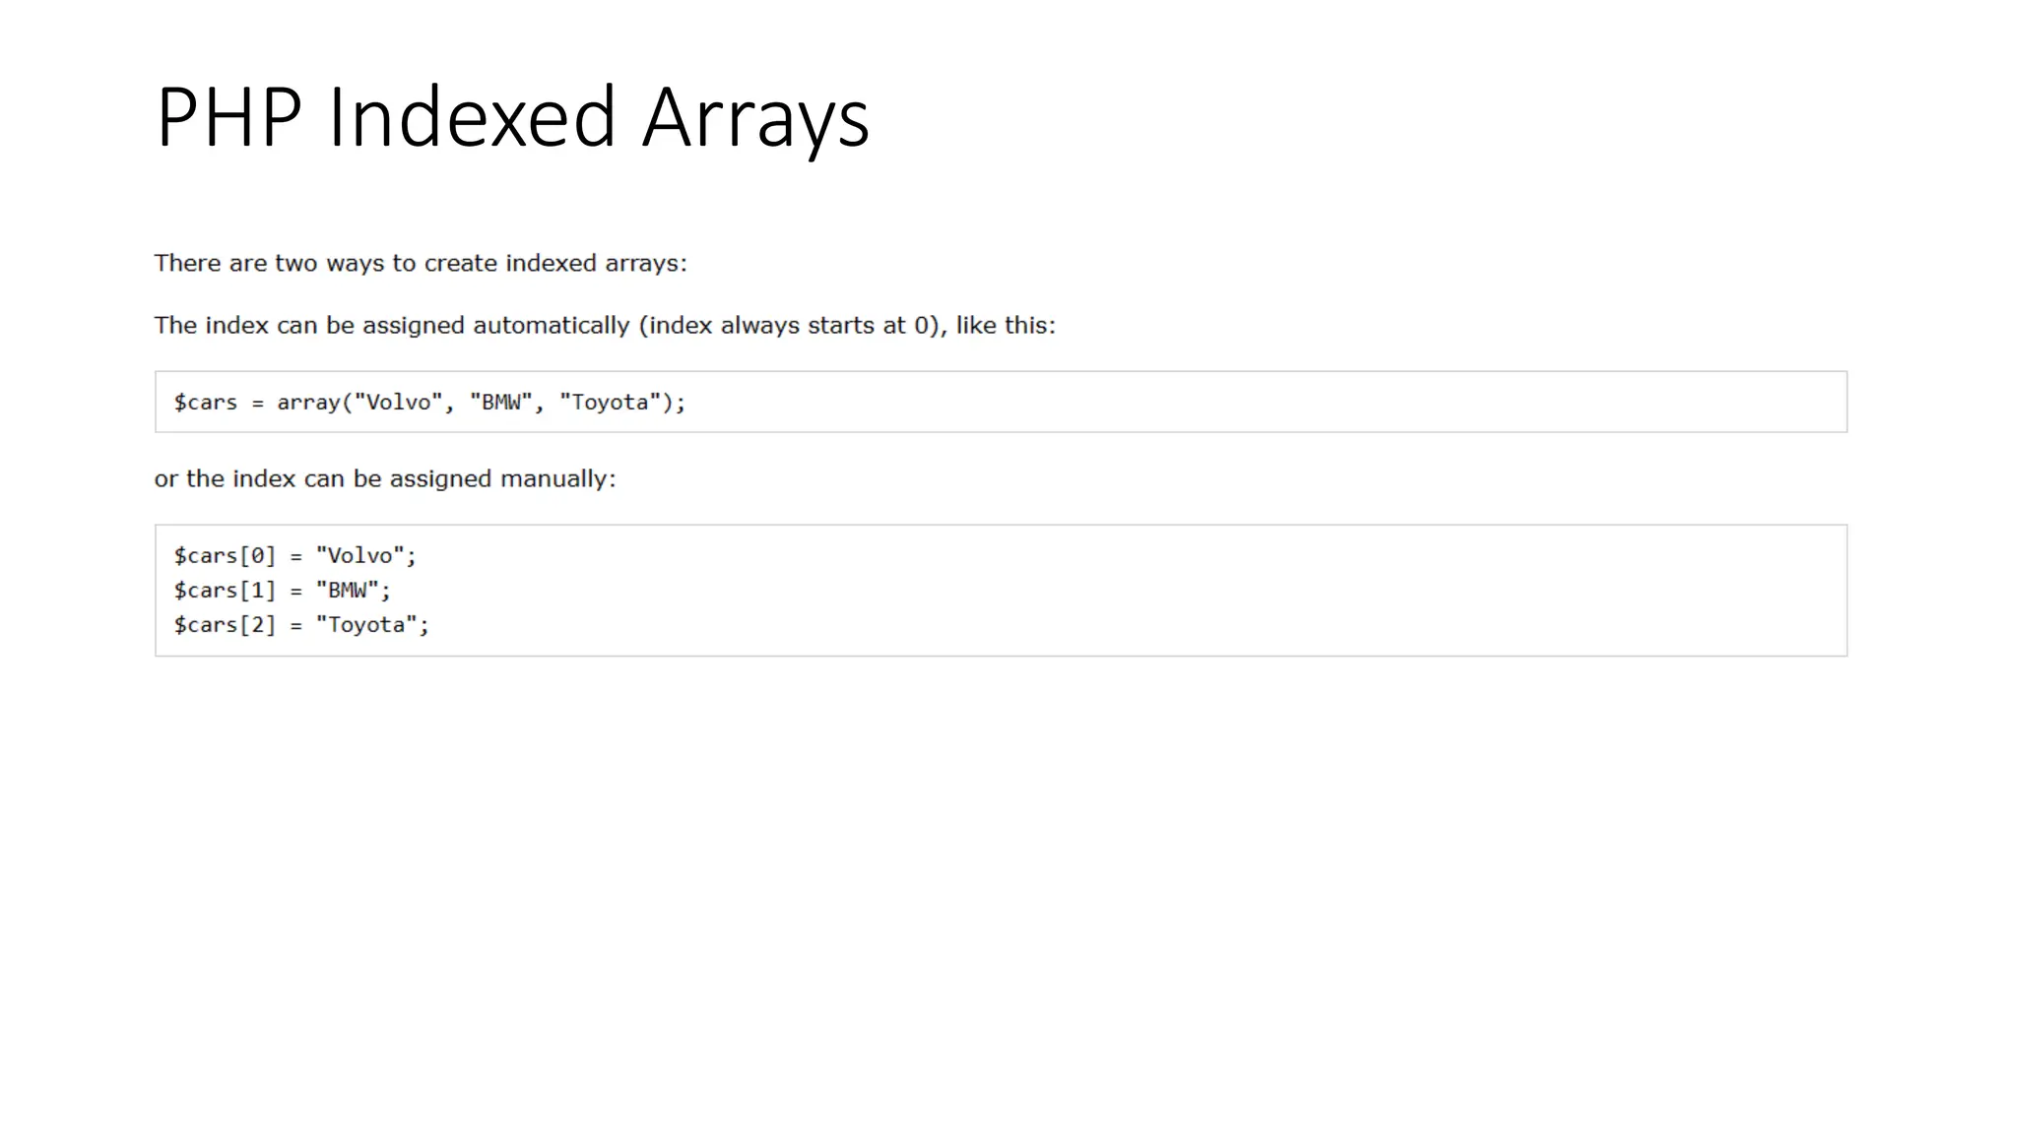Click the word "PHP" in the heading

coord(228,118)
